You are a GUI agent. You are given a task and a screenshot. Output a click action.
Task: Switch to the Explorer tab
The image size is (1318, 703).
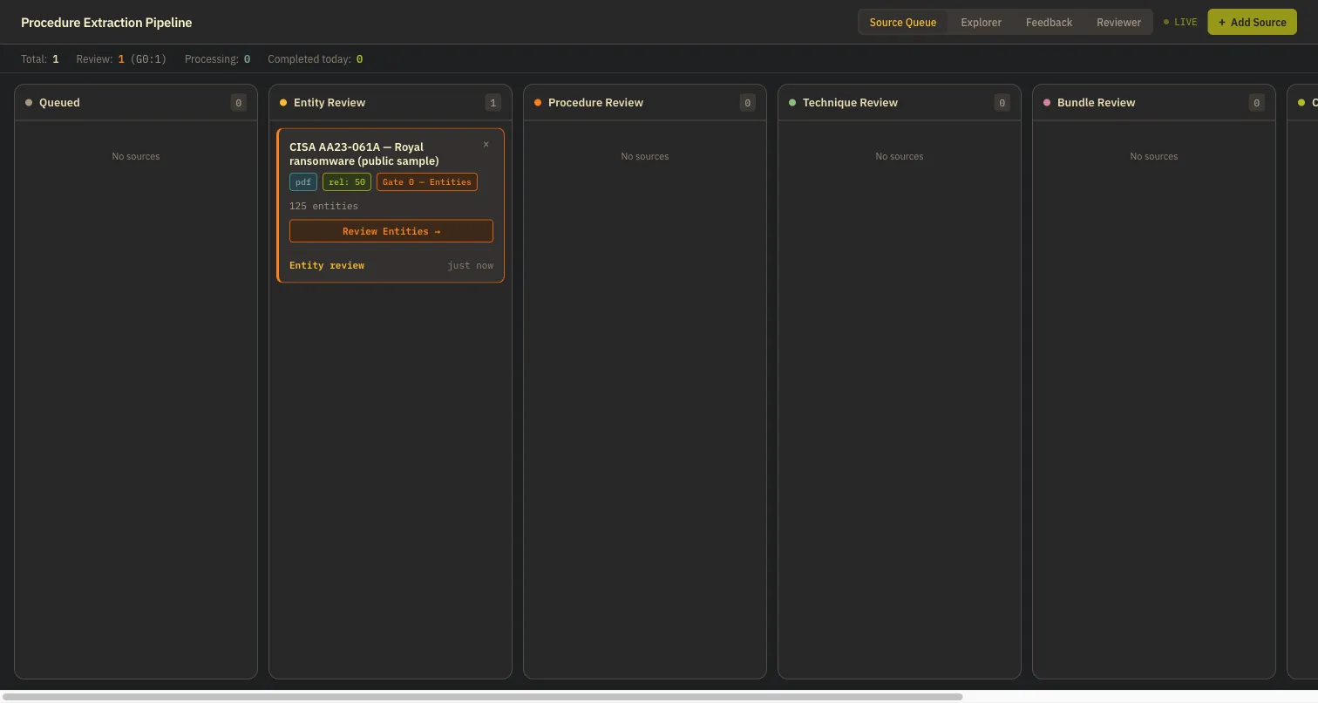981,23
